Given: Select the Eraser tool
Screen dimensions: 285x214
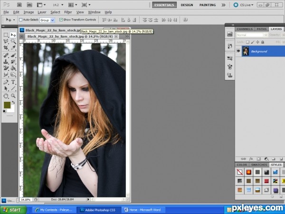Looking at the screenshot, I should click(x=6, y=68).
